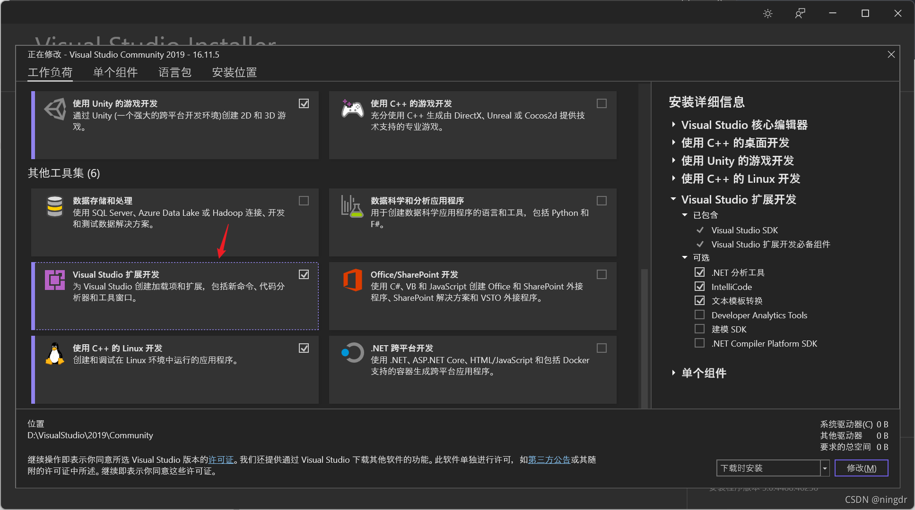Enable the C++ game development checkbox
The image size is (915, 510).
[601, 103]
